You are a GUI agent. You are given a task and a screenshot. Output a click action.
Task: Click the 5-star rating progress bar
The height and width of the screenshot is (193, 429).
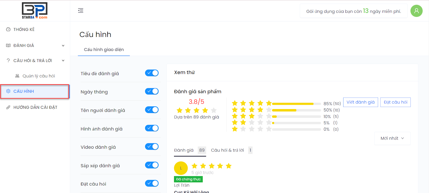pyautogui.click(x=296, y=104)
